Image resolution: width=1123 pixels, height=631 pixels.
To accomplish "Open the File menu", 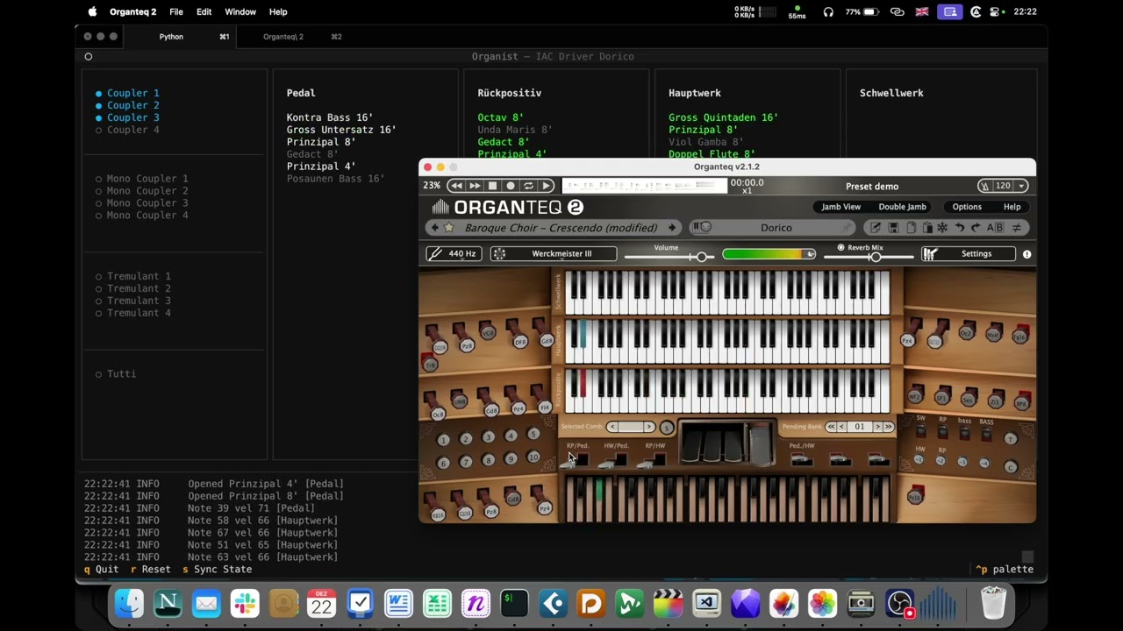I will pyautogui.click(x=176, y=12).
